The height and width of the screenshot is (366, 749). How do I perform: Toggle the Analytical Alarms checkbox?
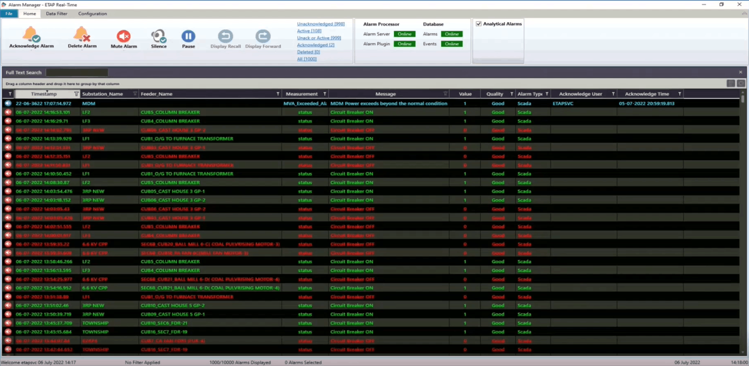coord(479,24)
